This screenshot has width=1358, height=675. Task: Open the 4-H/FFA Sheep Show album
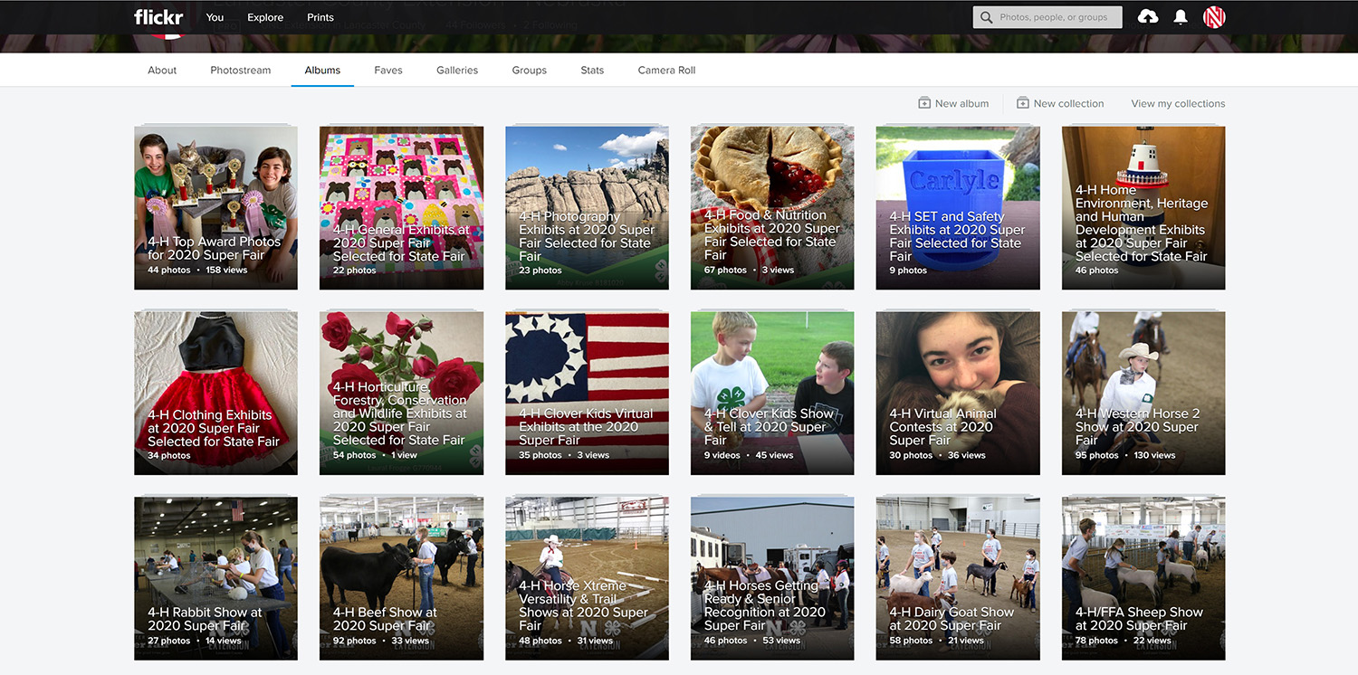1143,578
